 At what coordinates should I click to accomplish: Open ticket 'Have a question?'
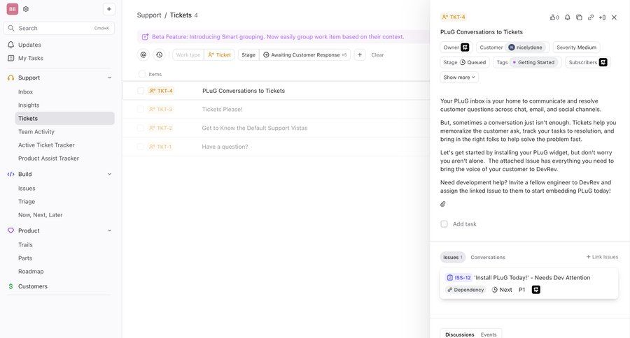pyautogui.click(x=225, y=147)
